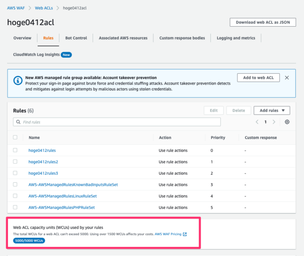Open the Web ACLs breadcrumb link
Image resolution: width=304 pixels, height=256 pixels.
pos(44,8)
